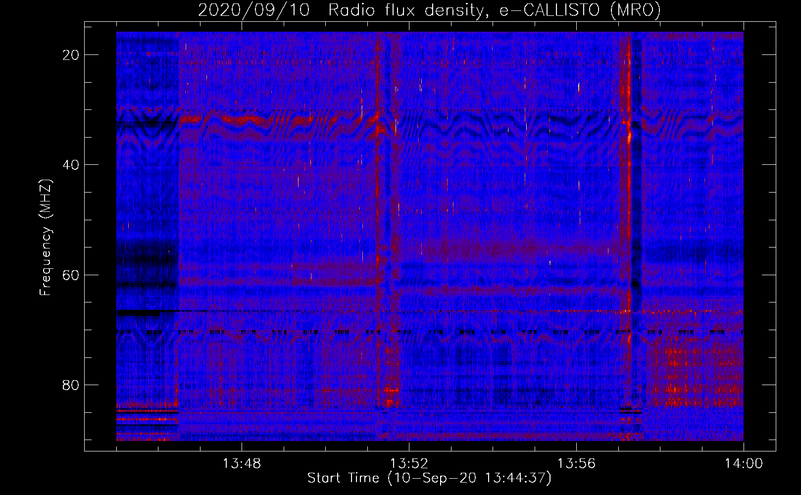Viewport: 801px width, 495px height.
Task: Click the 60 MHz frequency tick label
Action: tap(71, 275)
